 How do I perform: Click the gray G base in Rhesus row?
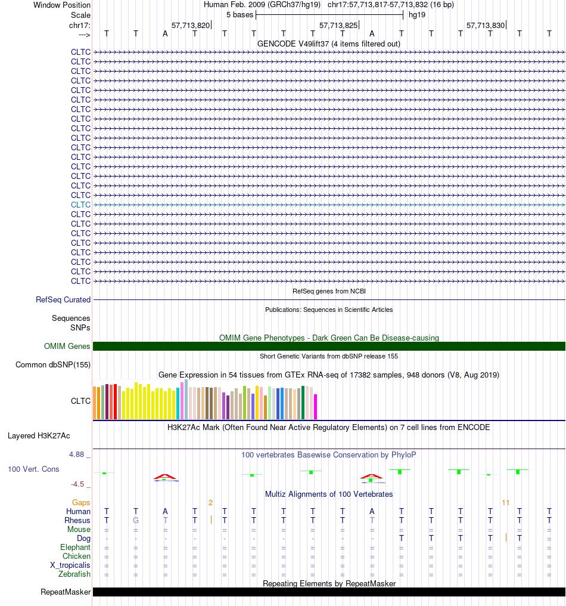tap(135, 520)
